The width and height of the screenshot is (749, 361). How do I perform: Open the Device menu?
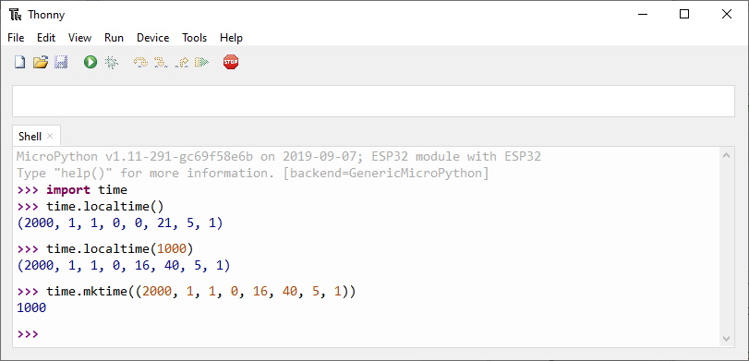(x=153, y=38)
